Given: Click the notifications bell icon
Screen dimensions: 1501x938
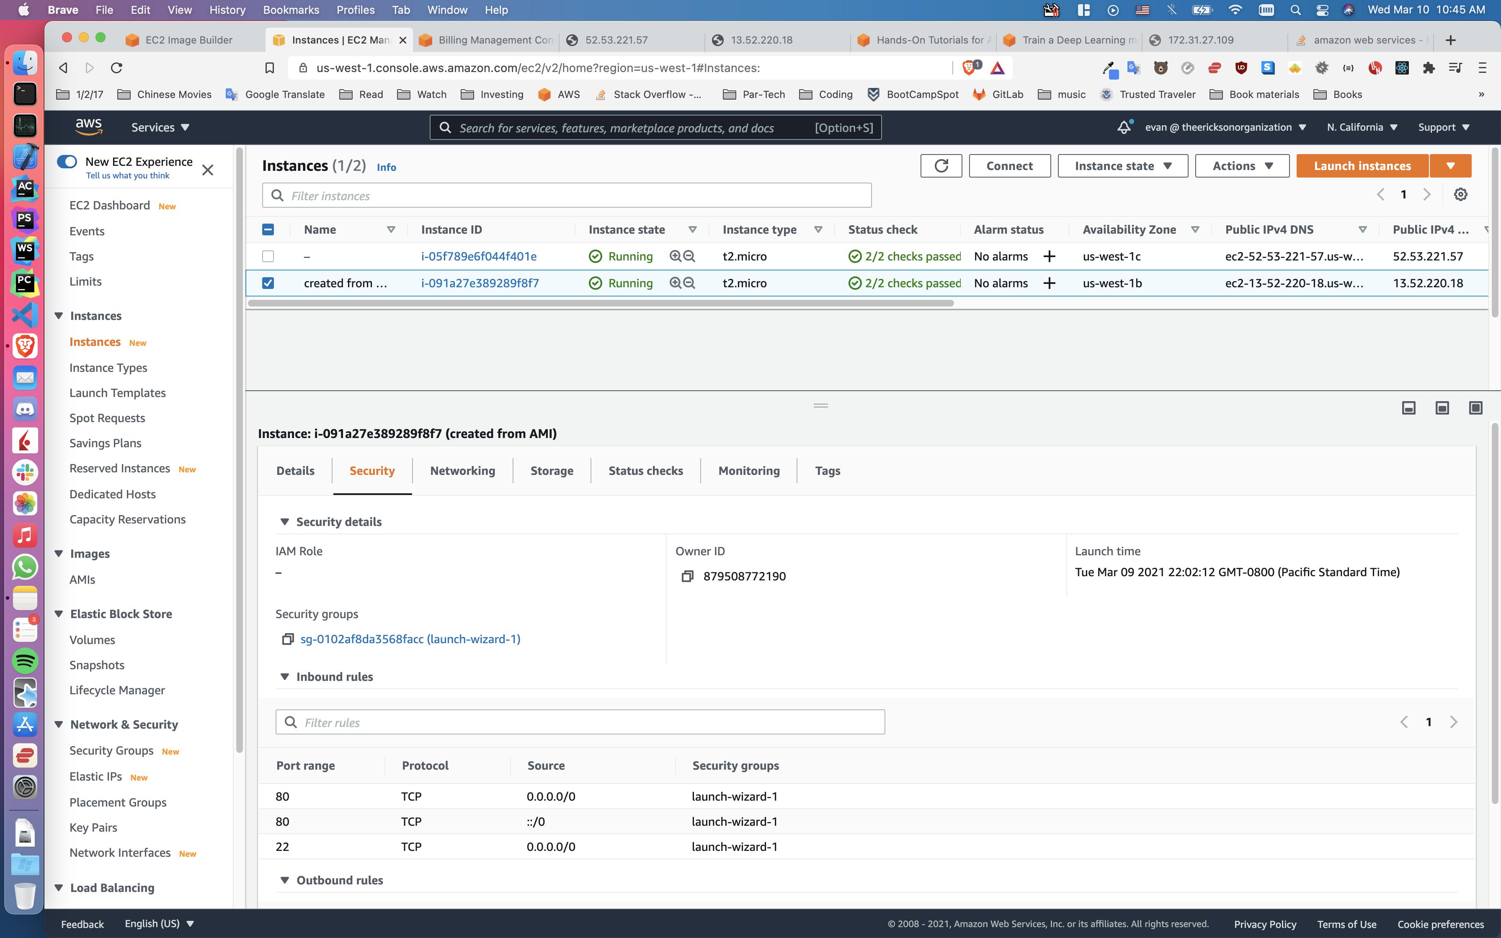Looking at the screenshot, I should click(1124, 127).
